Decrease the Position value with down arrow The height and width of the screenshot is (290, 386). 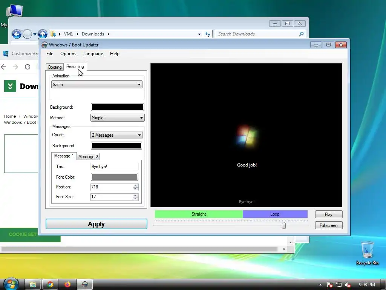point(135,189)
